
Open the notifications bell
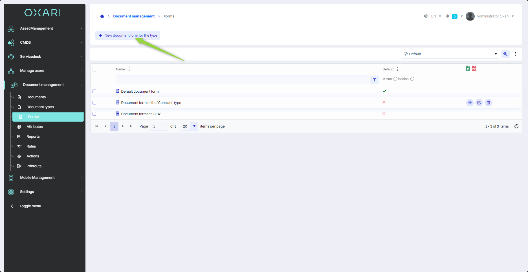(x=447, y=16)
